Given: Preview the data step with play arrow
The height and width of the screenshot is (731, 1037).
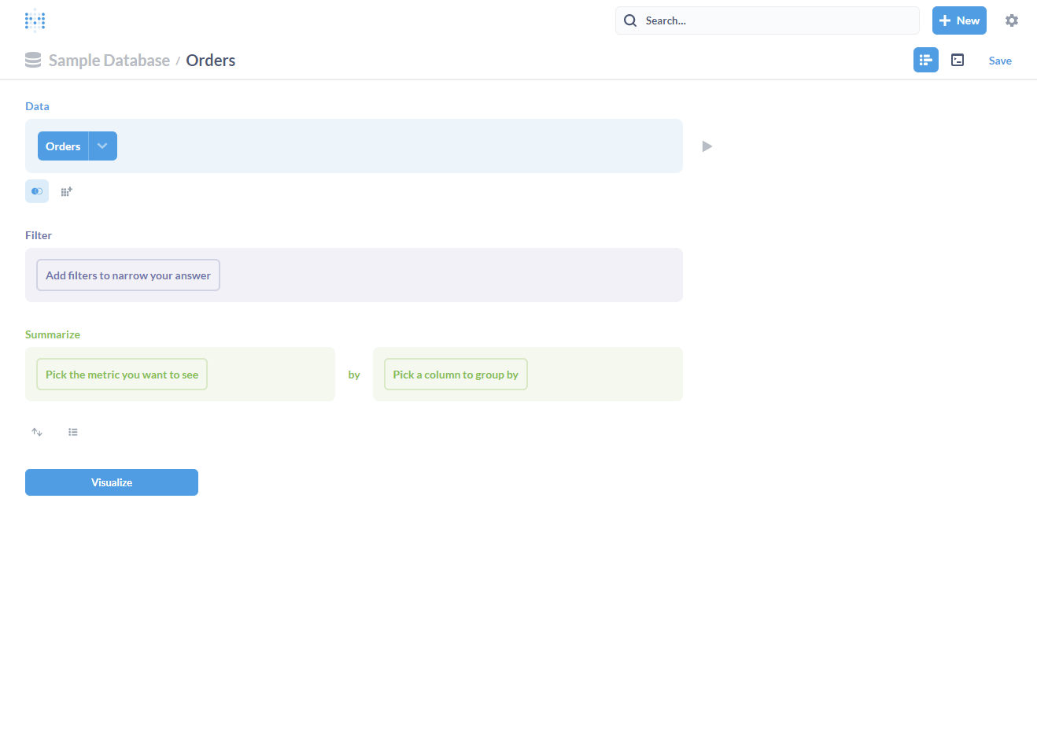Looking at the screenshot, I should point(707,146).
